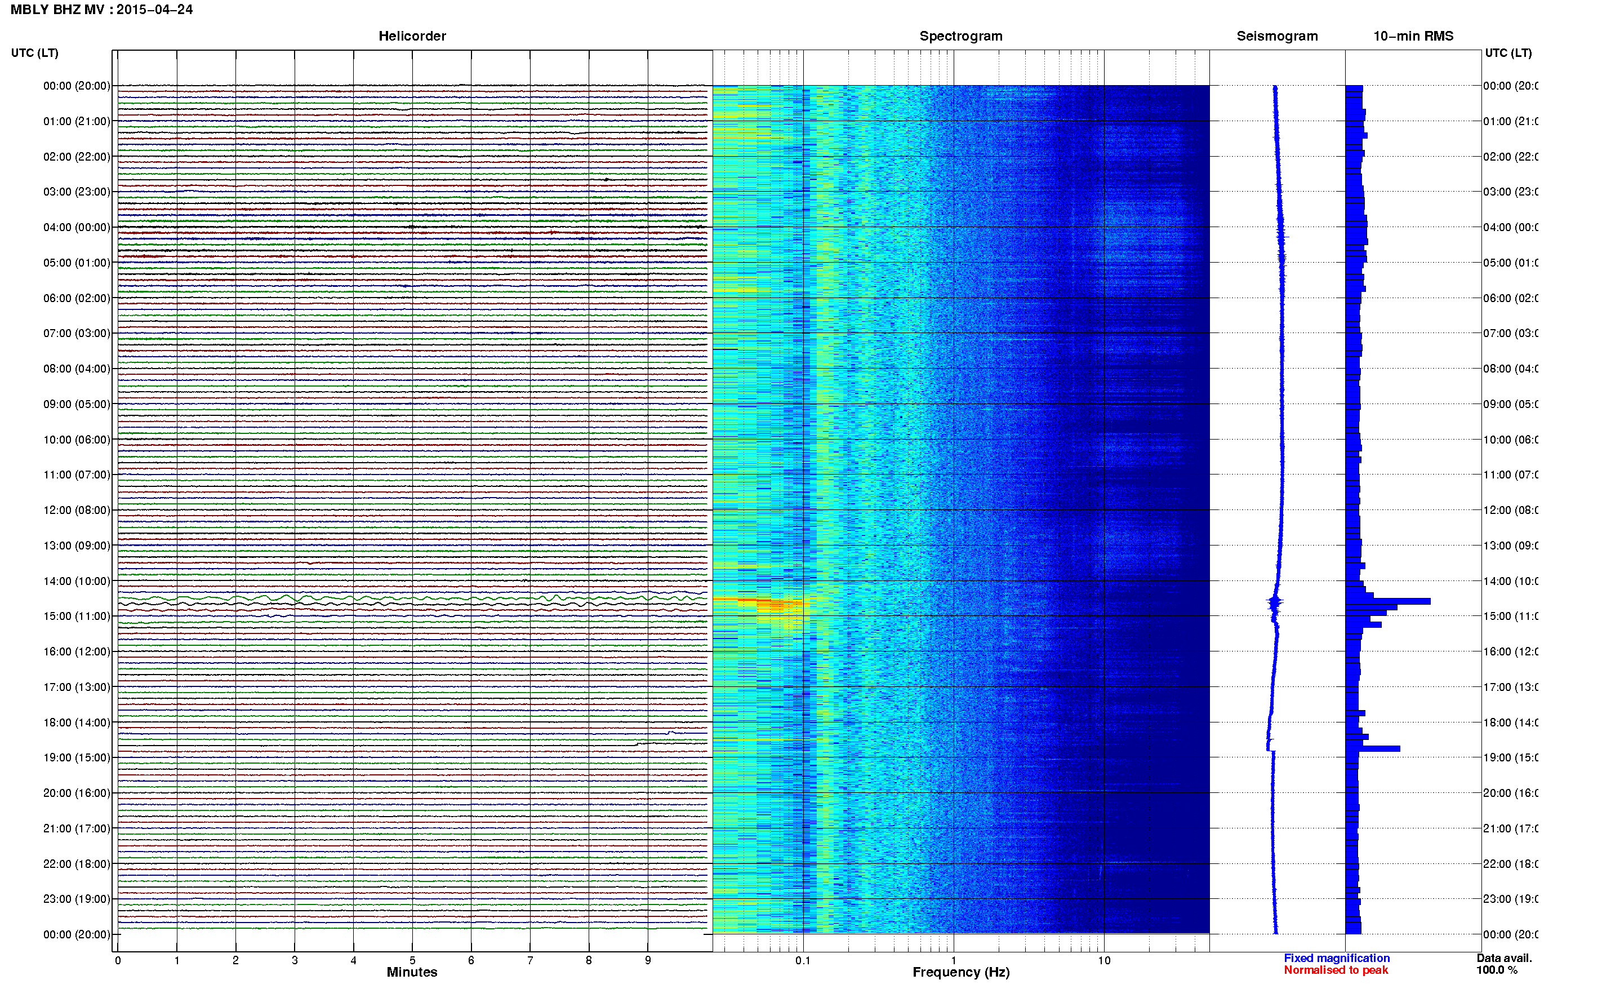The height and width of the screenshot is (1002, 1602).
Task: Click the right time label '19:00' beside RMS panel
Action: (1510, 757)
